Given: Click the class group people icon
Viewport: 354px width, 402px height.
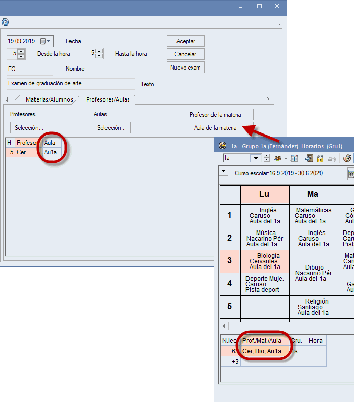Looking at the screenshot, I should 278,158.
